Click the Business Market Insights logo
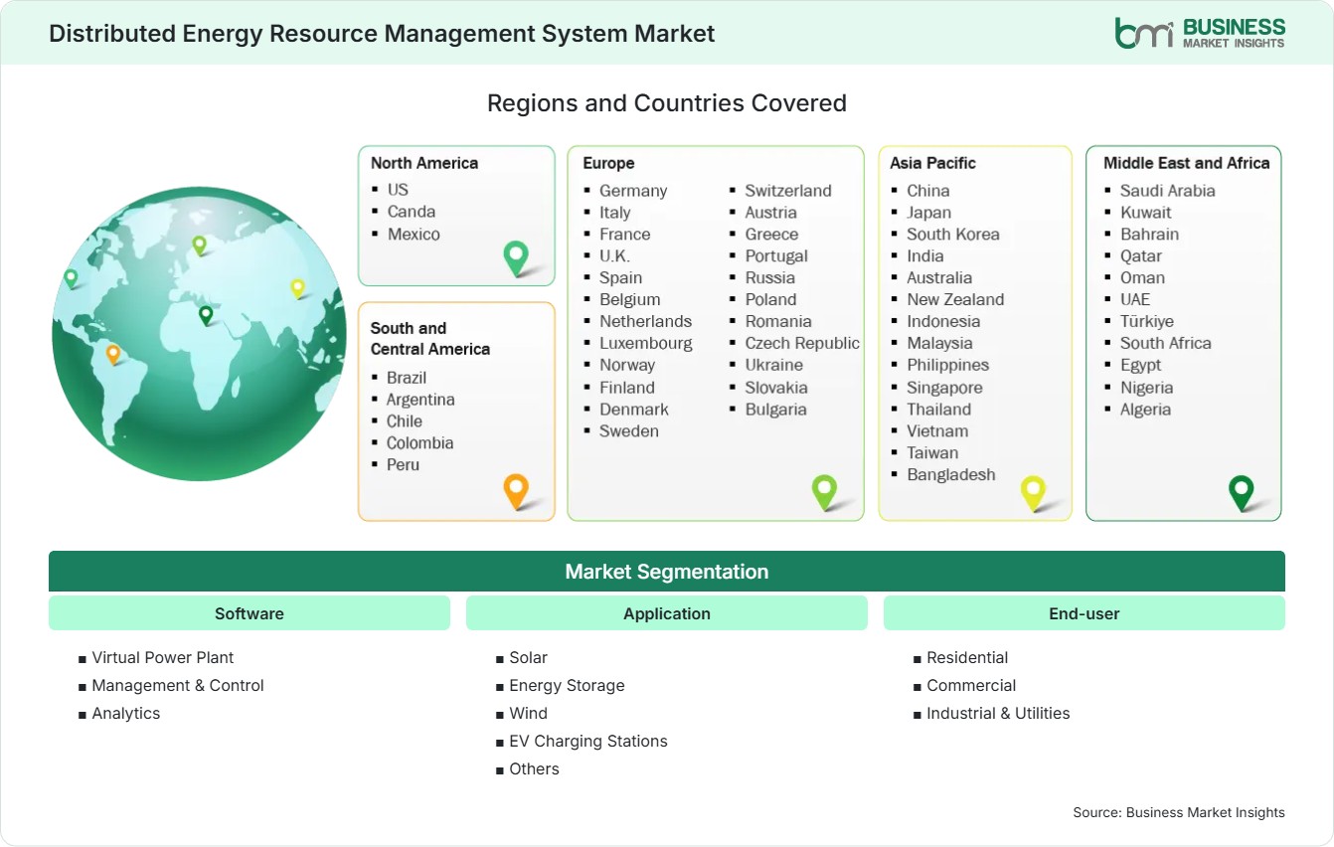Viewport: 1334px width, 847px height. point(1200,32)
